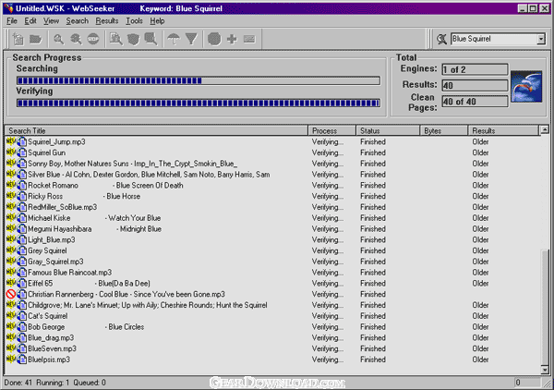Click the WebSeeker app icon in title bar
Image resolution: width=554 pixels, height=390 pixels.
tap(9, 8)
